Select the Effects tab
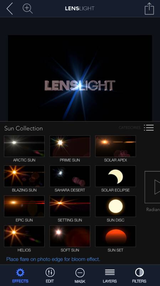Image resolution: width=160 pixels, height=286 pixels. tap(20, 276)
